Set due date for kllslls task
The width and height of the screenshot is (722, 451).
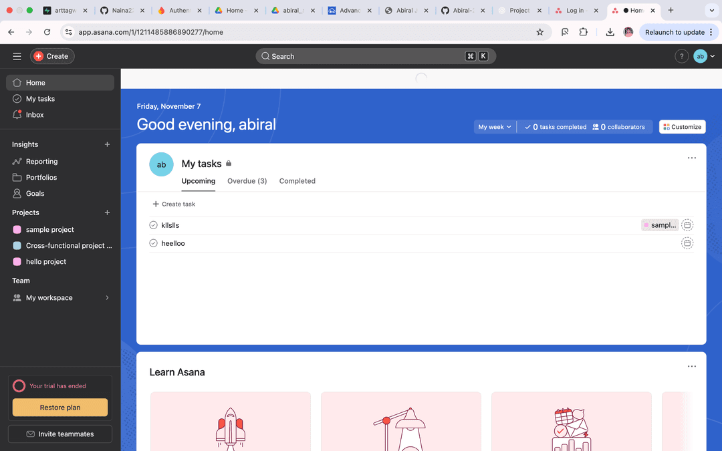(687, 225)
